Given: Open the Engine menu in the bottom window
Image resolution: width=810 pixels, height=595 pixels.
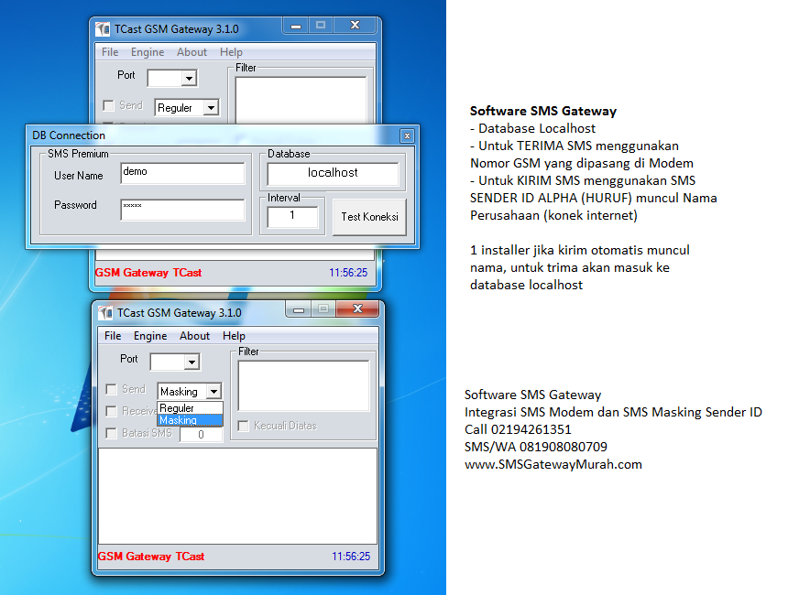Looking at the screenshot, I should [x=150, y=336].
